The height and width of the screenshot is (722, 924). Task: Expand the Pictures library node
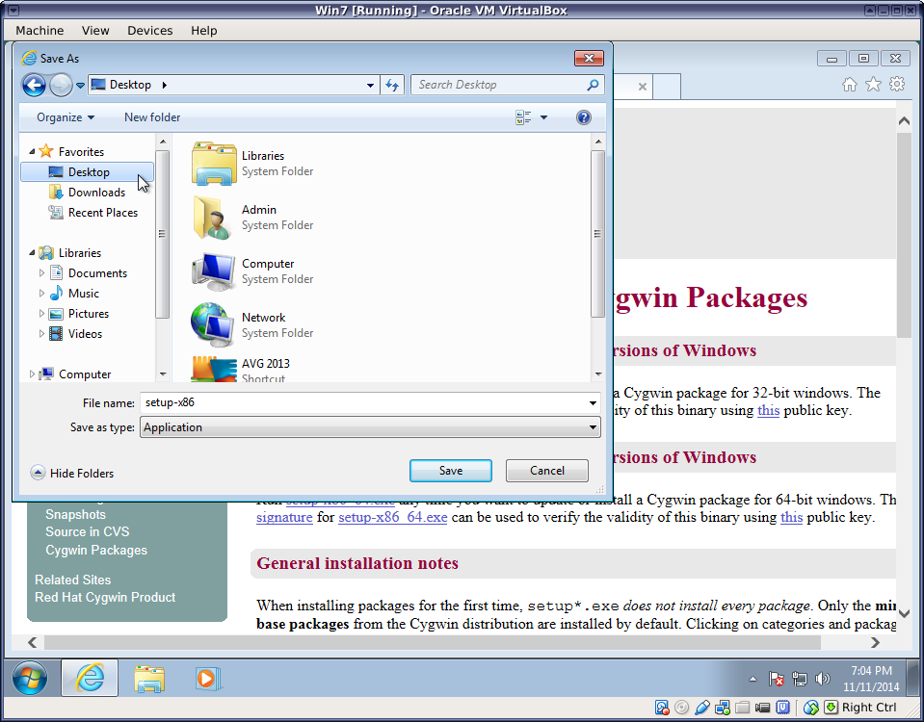pos(41,313)
